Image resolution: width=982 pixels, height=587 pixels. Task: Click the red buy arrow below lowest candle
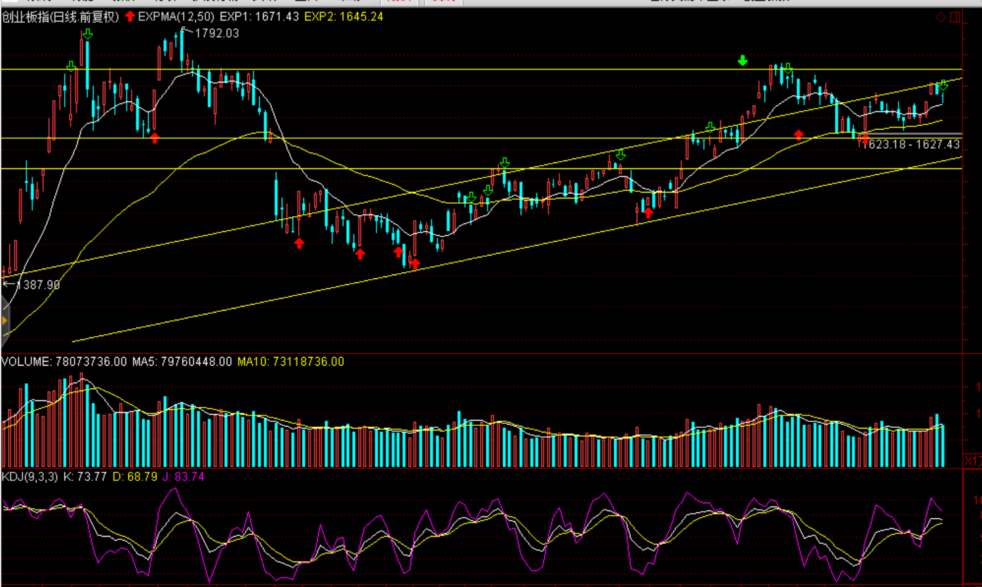(415, 264)
